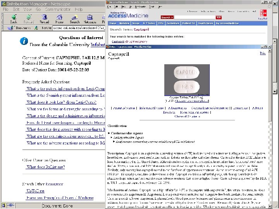279x209 pixels.
Task: Select the Home tab on AccessMedicine
Action: click(113, 23)
